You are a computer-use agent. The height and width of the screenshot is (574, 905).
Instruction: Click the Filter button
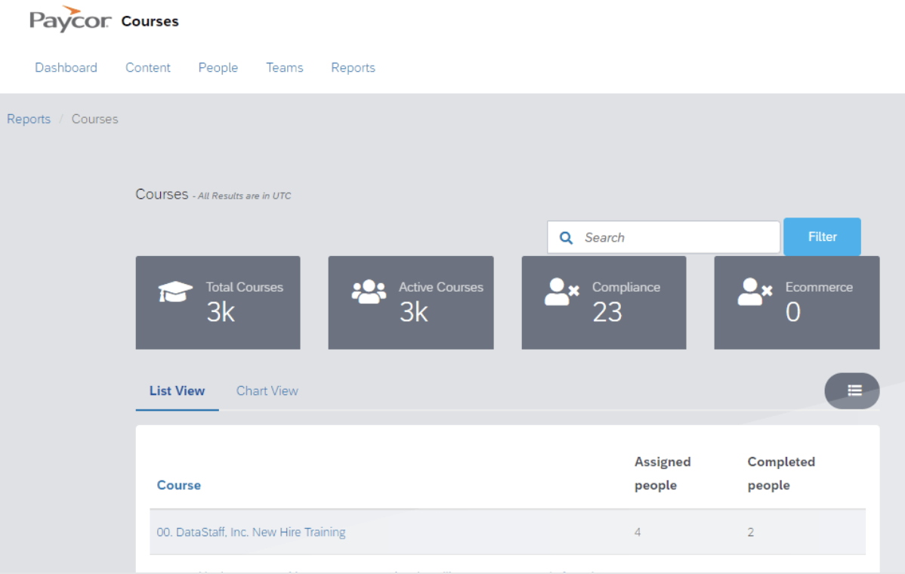tap(822, 236)
